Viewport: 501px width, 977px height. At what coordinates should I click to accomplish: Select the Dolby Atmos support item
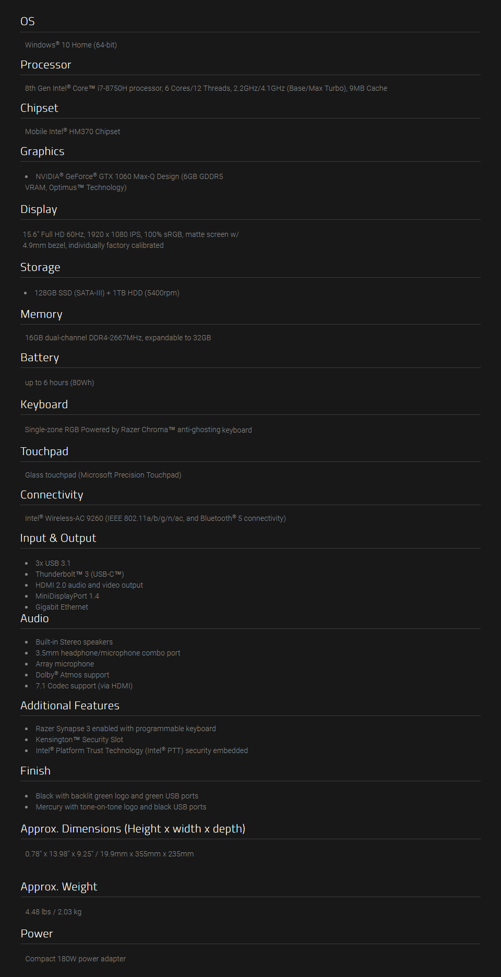[x=73, y=675]
